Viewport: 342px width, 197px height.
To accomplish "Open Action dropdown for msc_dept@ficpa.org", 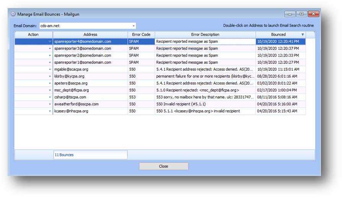I will click(x=50, y=90).
